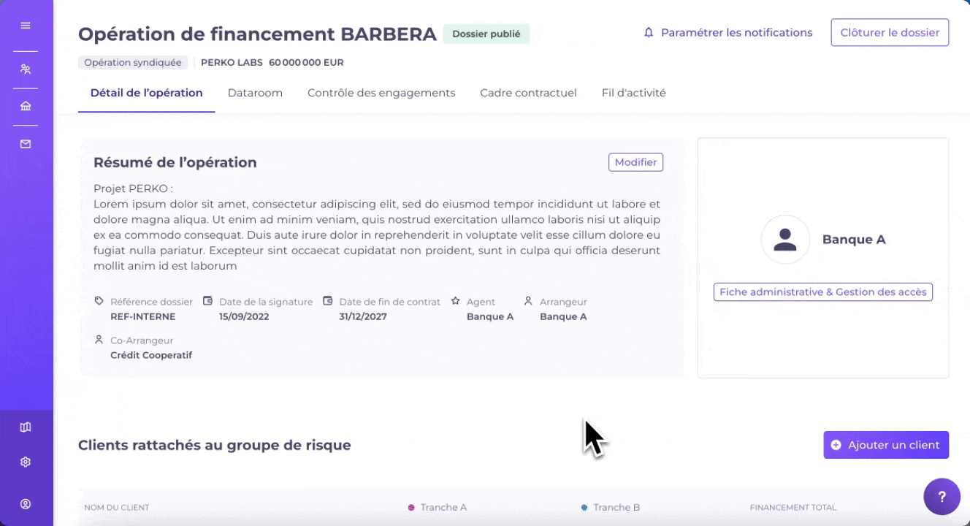This screenshot has width=970, height=526.
Task: Click the users group sidebar icon
Action: pyautogui.click(x=26, y=69)
